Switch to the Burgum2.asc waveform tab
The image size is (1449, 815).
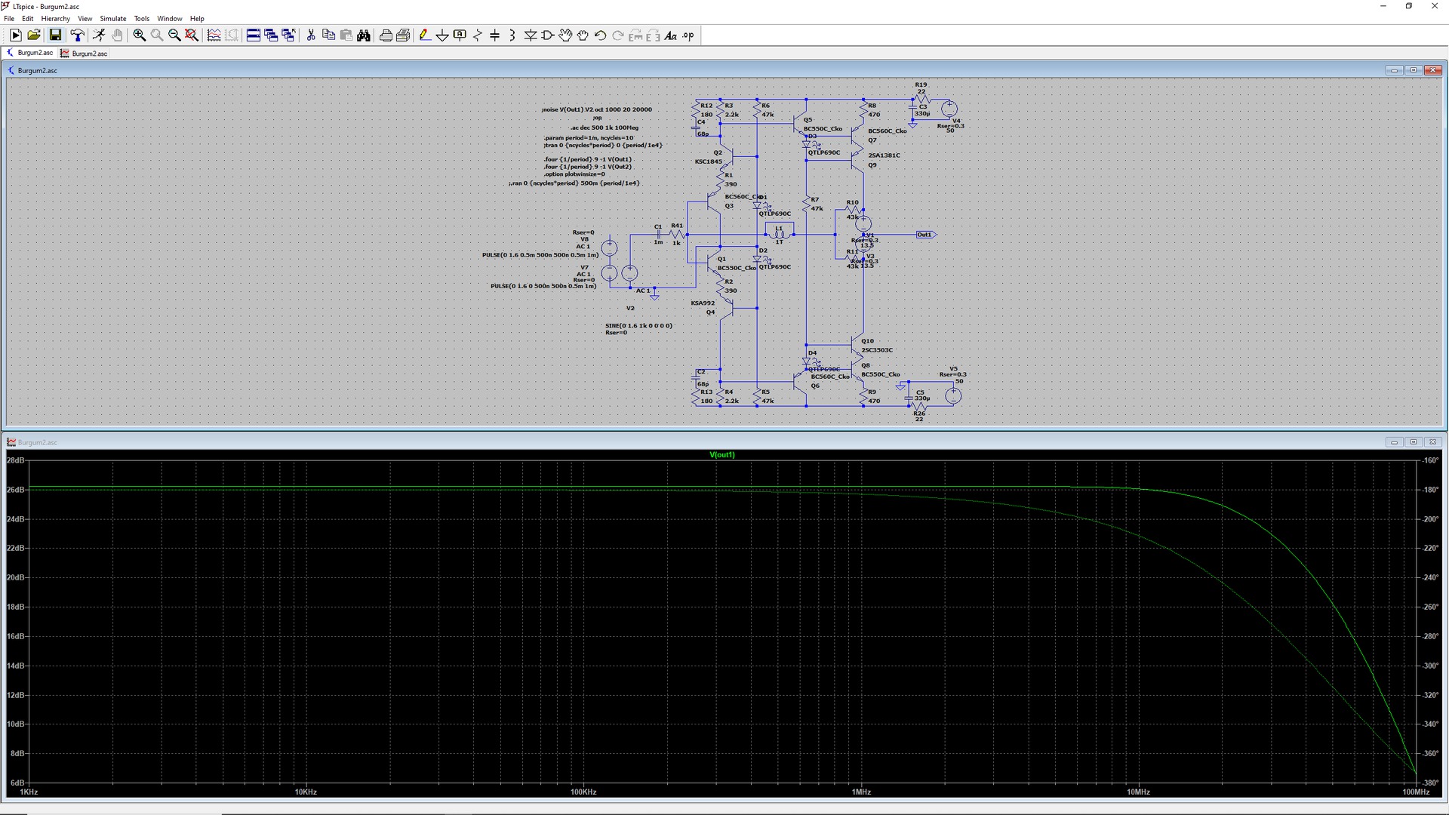[x=85, y=54]
